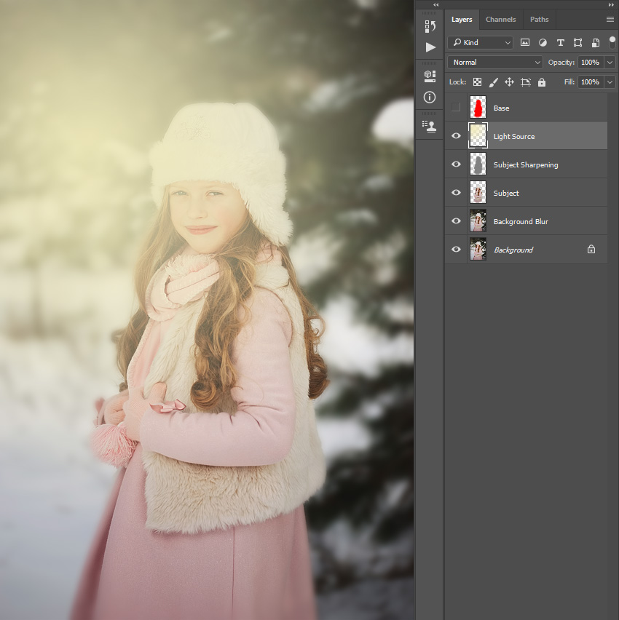Open the Normal blend mode dropdown
619x620 pixels.
click(x=495, y=62)
